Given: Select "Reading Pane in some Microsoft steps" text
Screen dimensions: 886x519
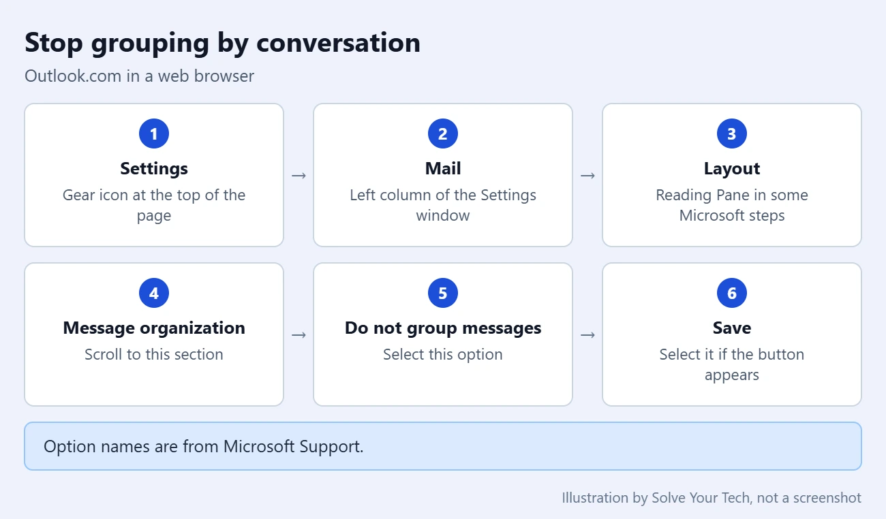Looking at the screenshot, I should (x=732, y=205).
